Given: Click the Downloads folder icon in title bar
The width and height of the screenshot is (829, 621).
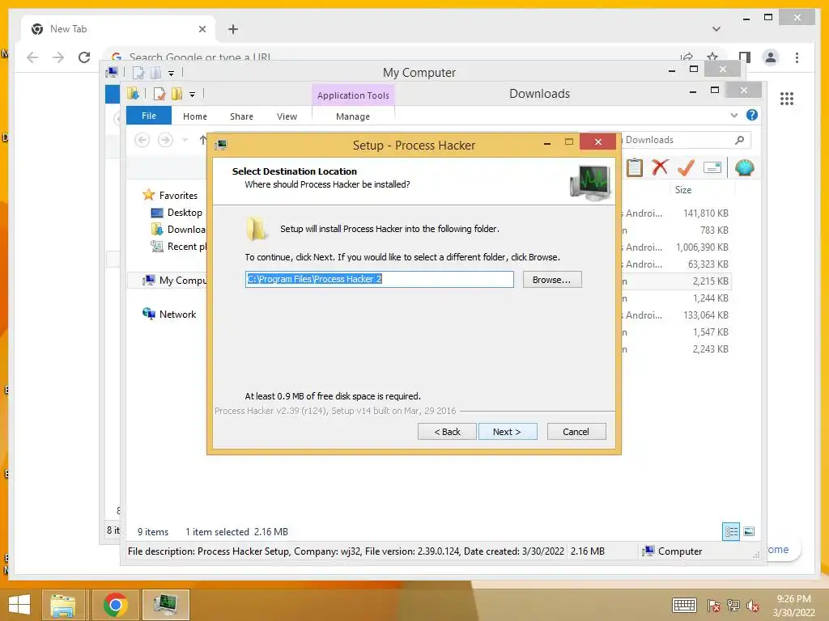Looking at the screenshot, I should (x=133, y=94).
